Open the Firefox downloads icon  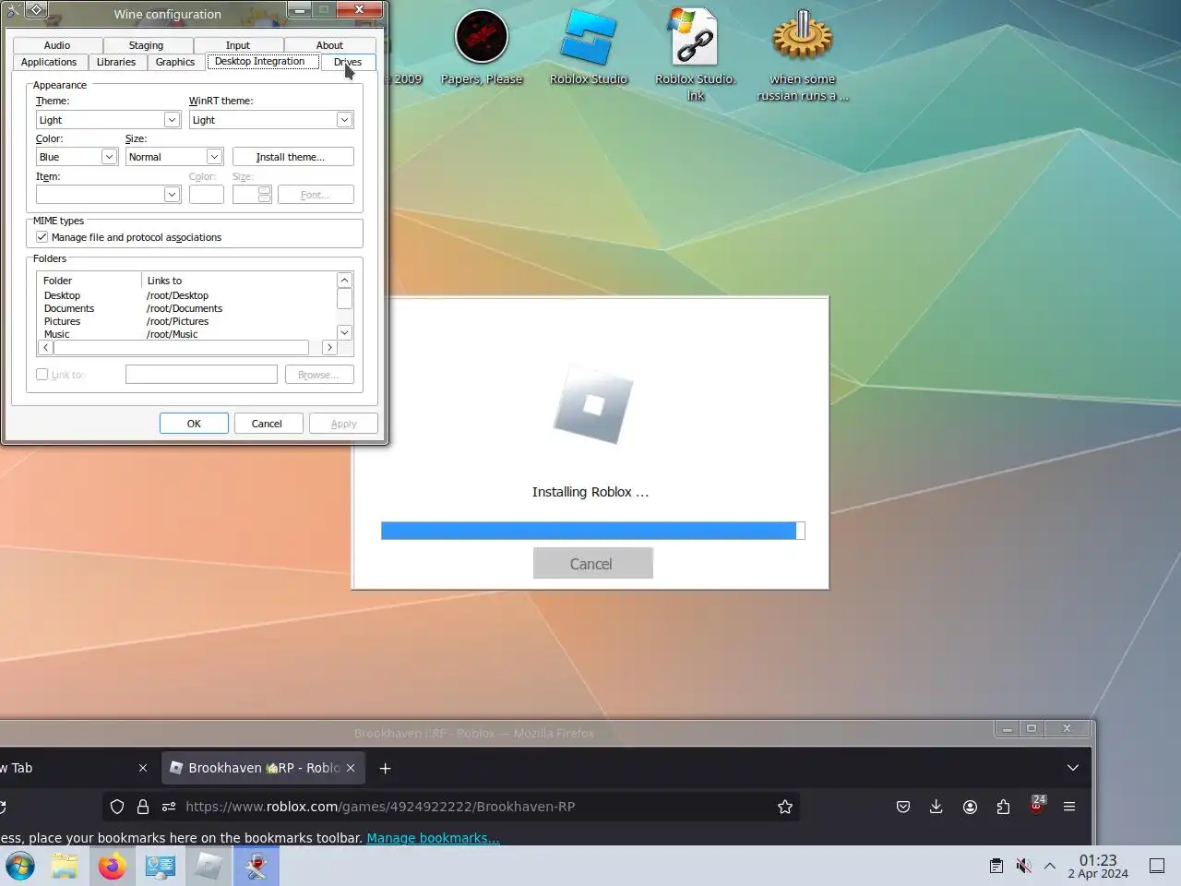tap(936, 807)
